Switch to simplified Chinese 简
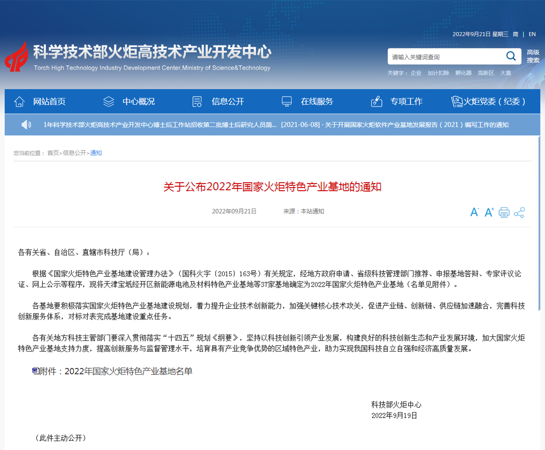The width and height of the screenshot is (545, 450). [x=516, y=34]
